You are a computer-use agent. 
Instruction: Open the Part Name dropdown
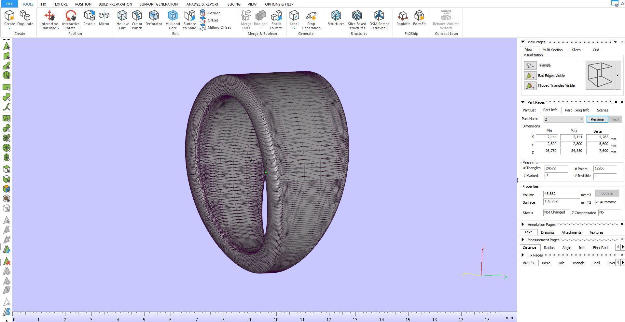click(581, 119)
